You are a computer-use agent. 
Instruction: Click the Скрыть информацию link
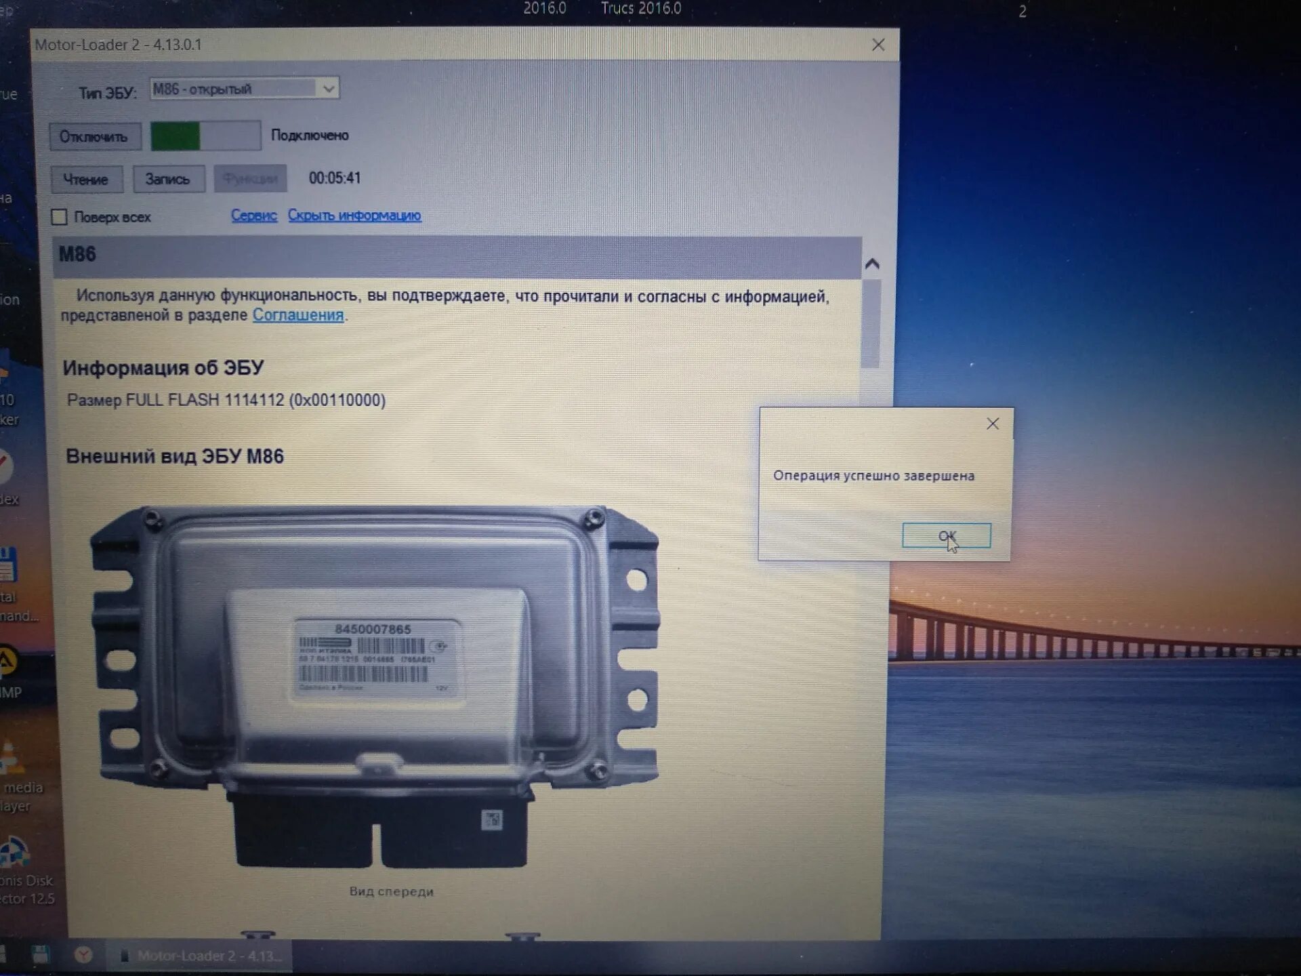point(354,216)
